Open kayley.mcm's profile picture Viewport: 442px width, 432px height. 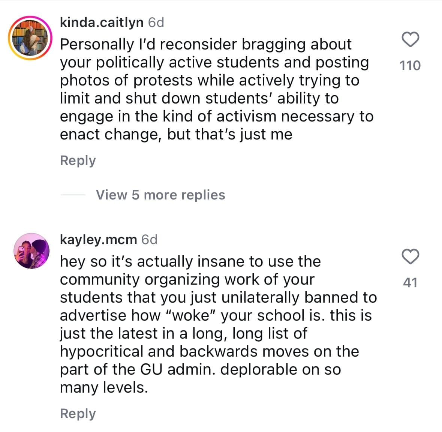(x=32, y=250)
